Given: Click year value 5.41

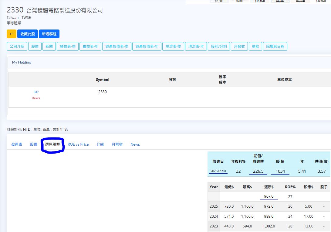Looking at the screenshot, I should pyautogui.click(x=302, y=171).
